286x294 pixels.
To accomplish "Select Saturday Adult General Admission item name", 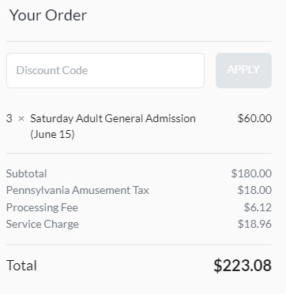I will click(x=113, y=119).
